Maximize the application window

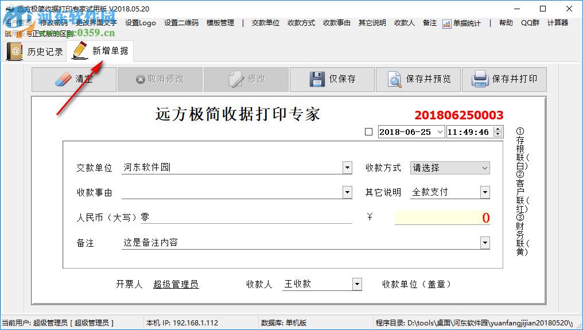(x=542, y=9)
